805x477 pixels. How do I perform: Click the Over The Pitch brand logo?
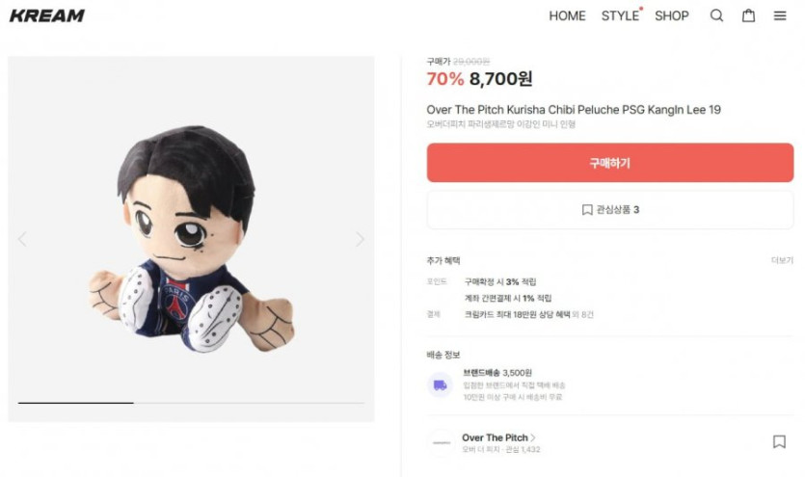[x=442, y=442]
